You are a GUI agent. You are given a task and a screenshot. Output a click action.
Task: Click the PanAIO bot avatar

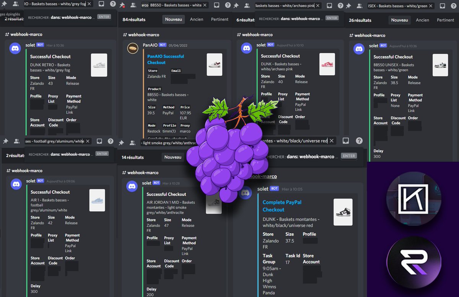click(133, 49)
